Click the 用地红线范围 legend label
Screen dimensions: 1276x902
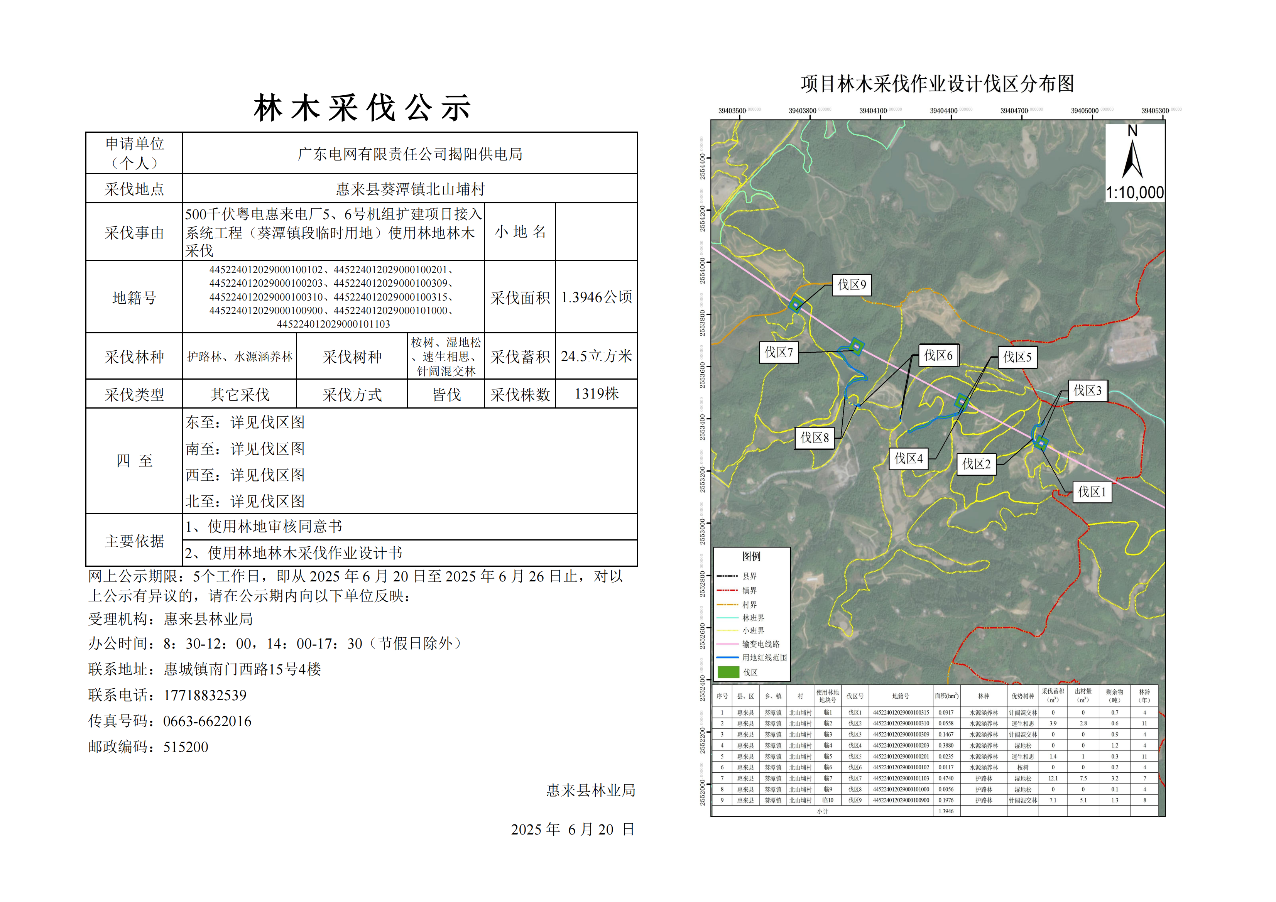click(765, 657)
